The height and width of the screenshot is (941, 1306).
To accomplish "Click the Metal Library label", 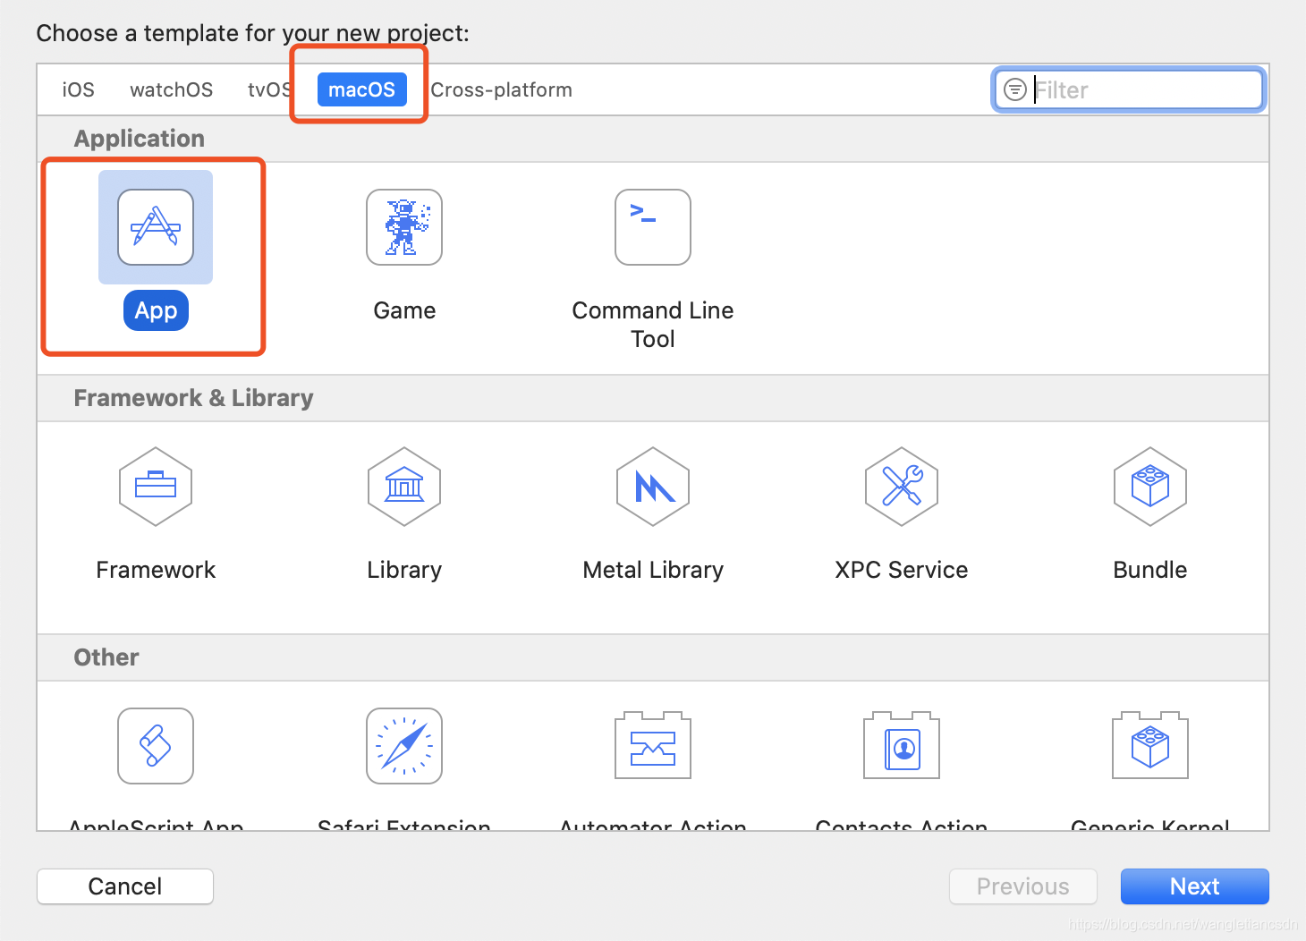I will coord(653,570).
